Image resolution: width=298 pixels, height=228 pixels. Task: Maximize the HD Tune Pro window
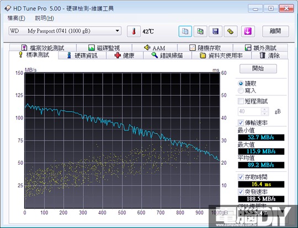[x=270, y=8]
